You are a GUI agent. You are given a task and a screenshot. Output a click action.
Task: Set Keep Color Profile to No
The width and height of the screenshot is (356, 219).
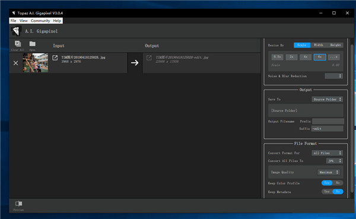tap(338, 183)
